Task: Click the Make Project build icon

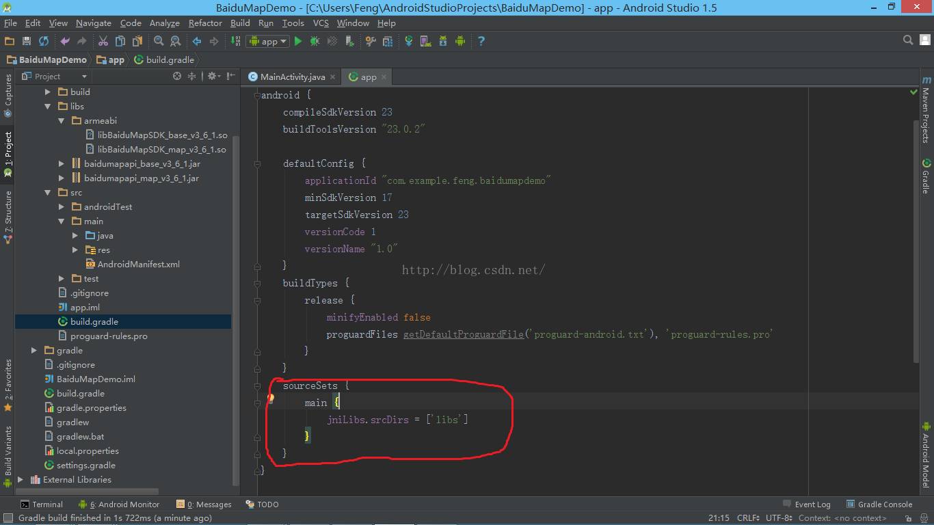Action: pos(235,41)
